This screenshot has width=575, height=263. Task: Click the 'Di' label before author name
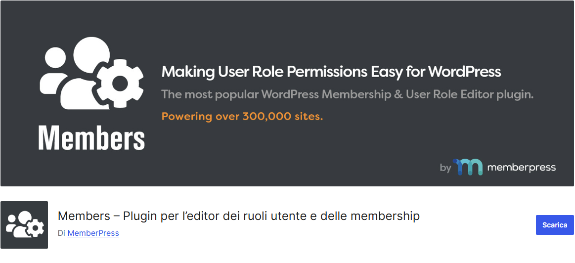tap(61, 233)
